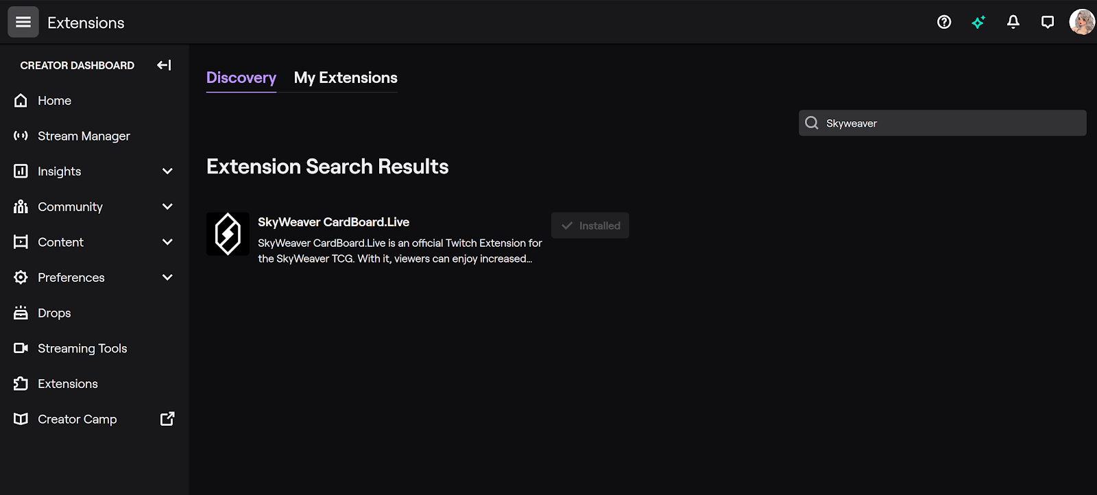Click the Preferences gear icon
1097x495 pixels.
[x=21, y=277]
